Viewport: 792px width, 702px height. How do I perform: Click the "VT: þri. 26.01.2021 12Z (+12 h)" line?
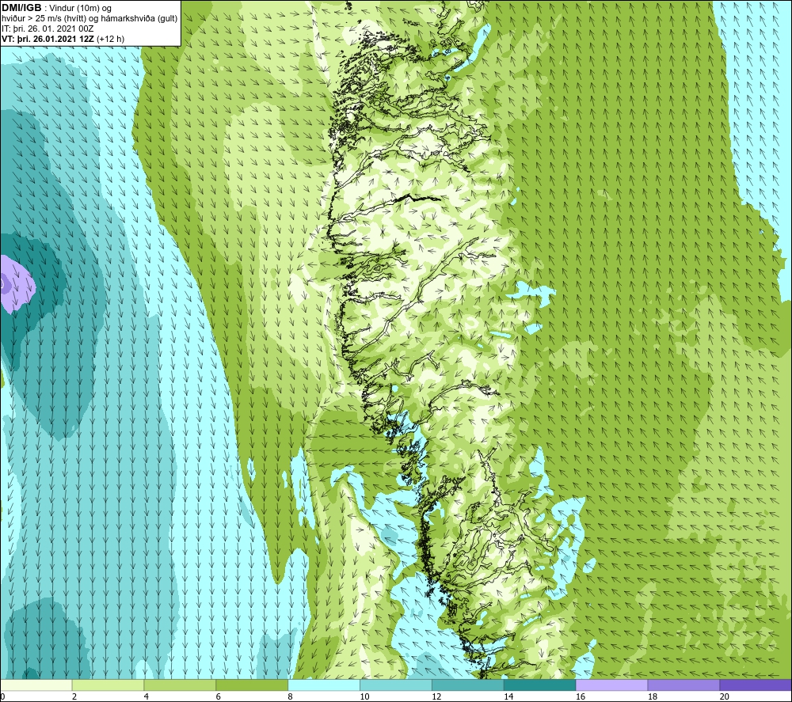(63, 39)
